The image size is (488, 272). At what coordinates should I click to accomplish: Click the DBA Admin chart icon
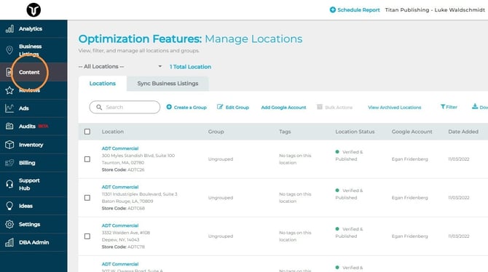(x=9, y=242)
